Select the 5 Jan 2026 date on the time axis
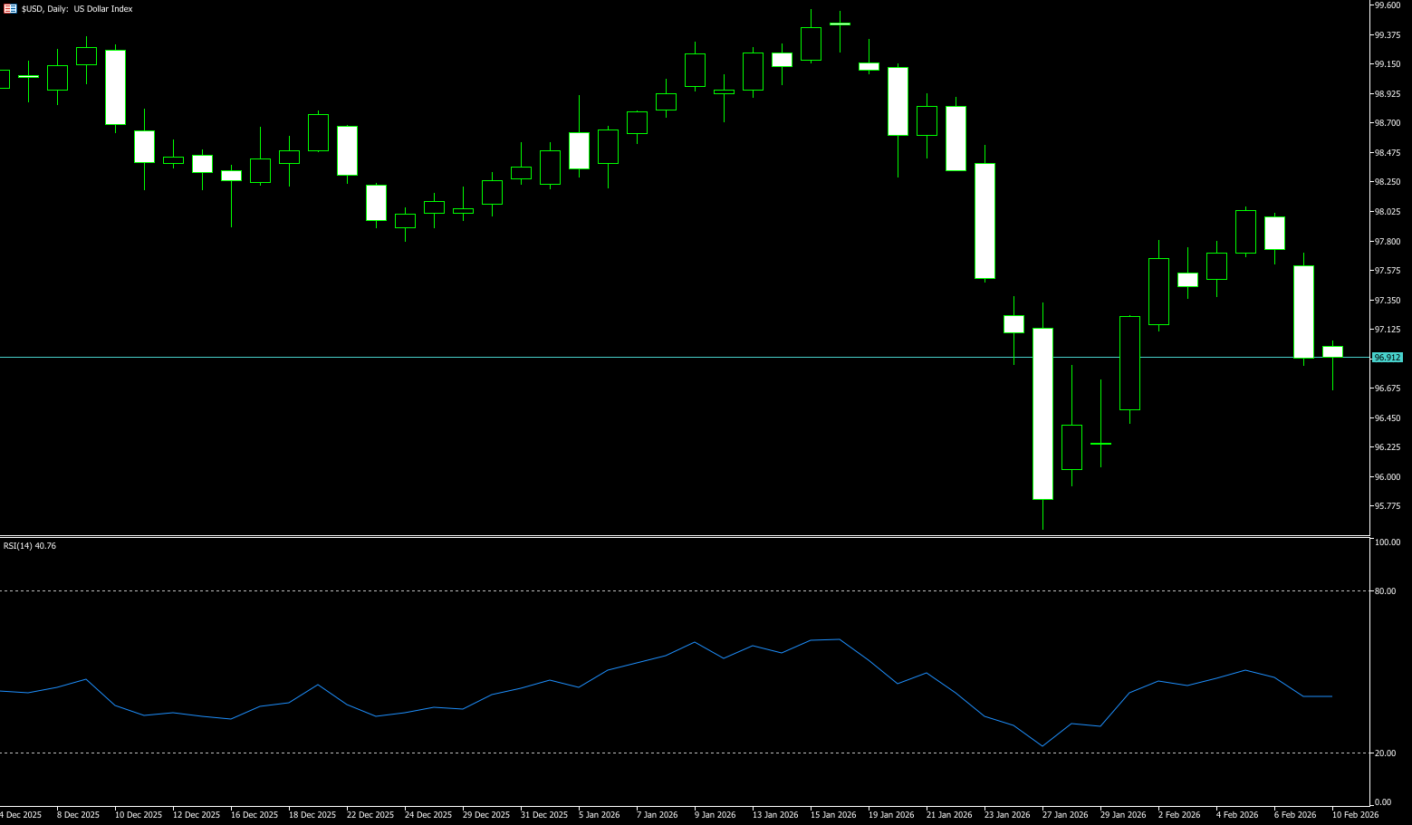This screenshot has height=825, width=1412. (599, 815)
